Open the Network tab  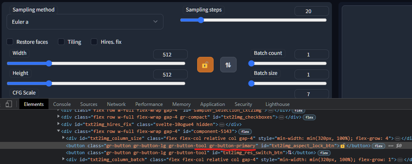click(x=116, y=104)
